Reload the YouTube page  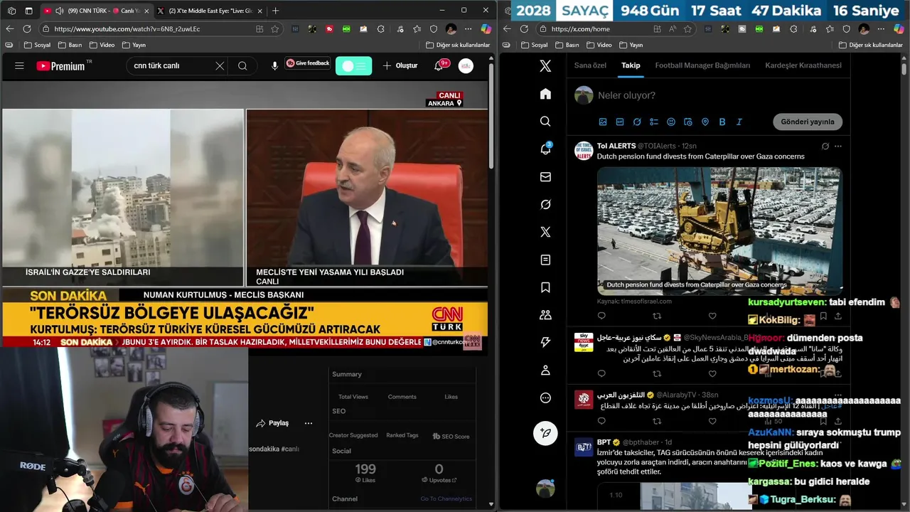[27, 29]
